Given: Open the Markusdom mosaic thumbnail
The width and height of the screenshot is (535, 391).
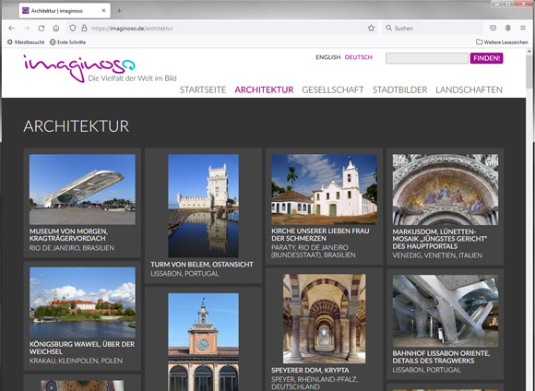Looking at the screenshot, I should [x=446, y=189].
